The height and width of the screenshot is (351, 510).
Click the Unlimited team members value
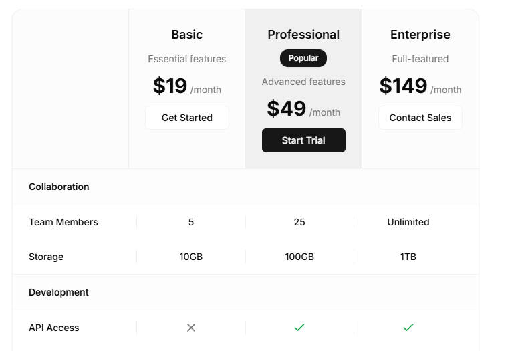408,222
